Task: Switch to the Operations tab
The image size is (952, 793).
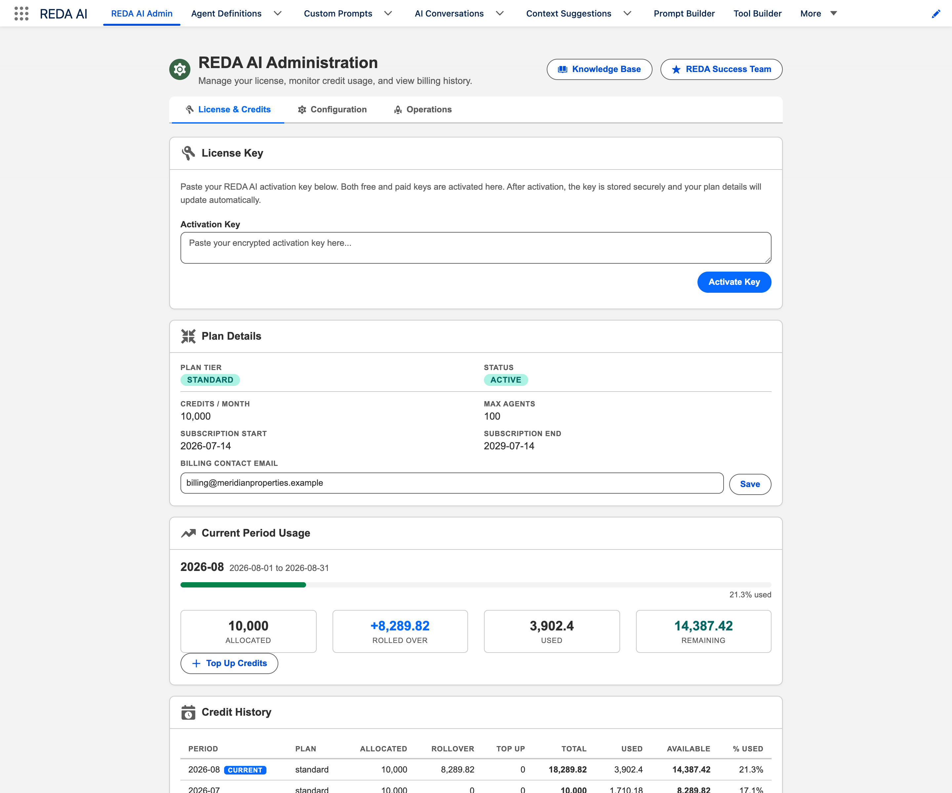Action: (x=422, y=110)
